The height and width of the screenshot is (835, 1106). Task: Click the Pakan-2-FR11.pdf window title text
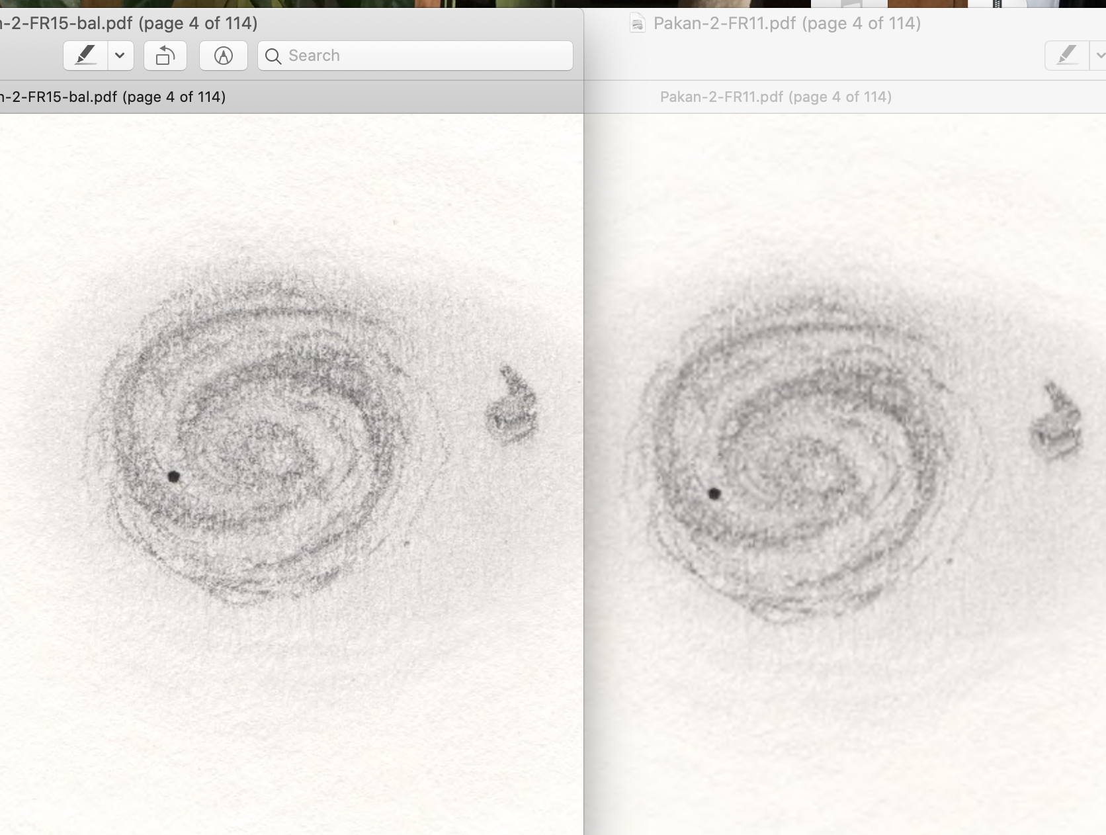coord(787,23)
